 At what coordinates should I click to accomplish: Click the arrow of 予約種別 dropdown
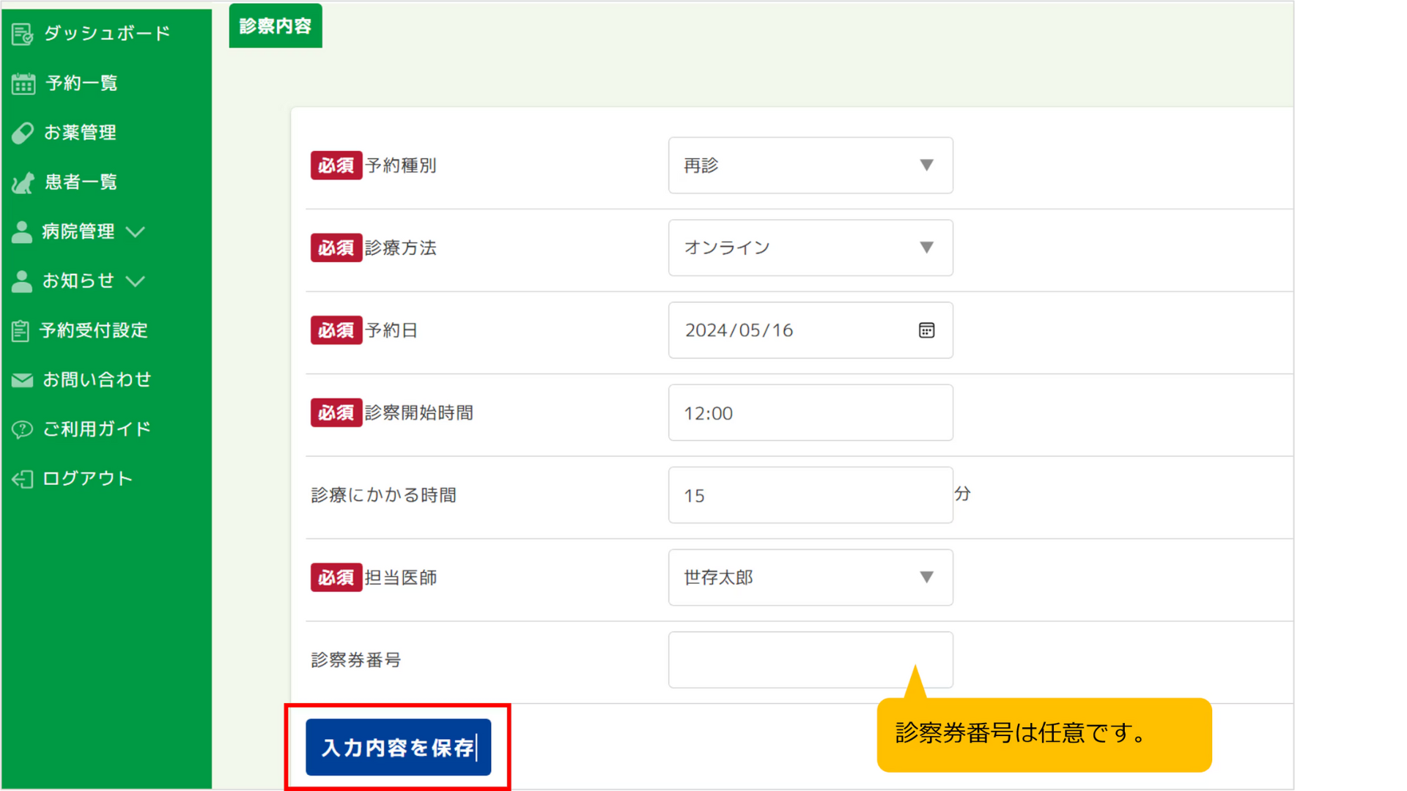click(926, 166)
